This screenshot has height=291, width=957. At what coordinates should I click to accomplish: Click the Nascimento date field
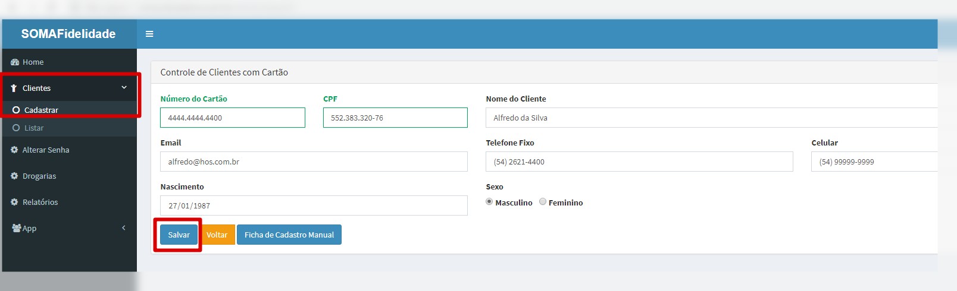pyautogui.click(x=314, y=205)
